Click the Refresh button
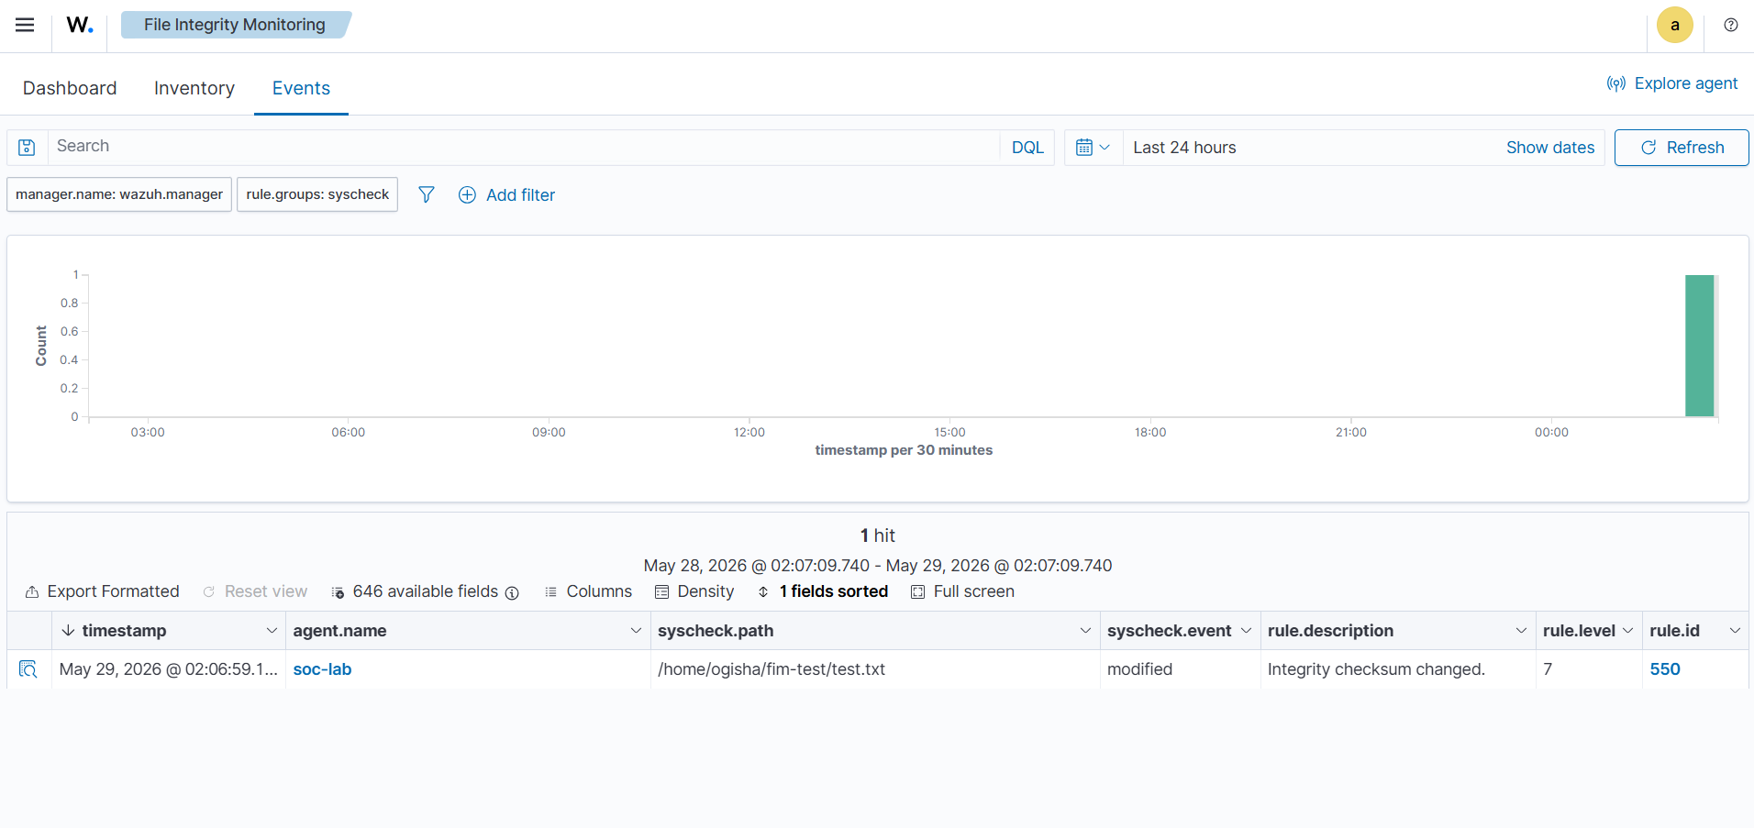1754x828 pixels. point(1682,148)
